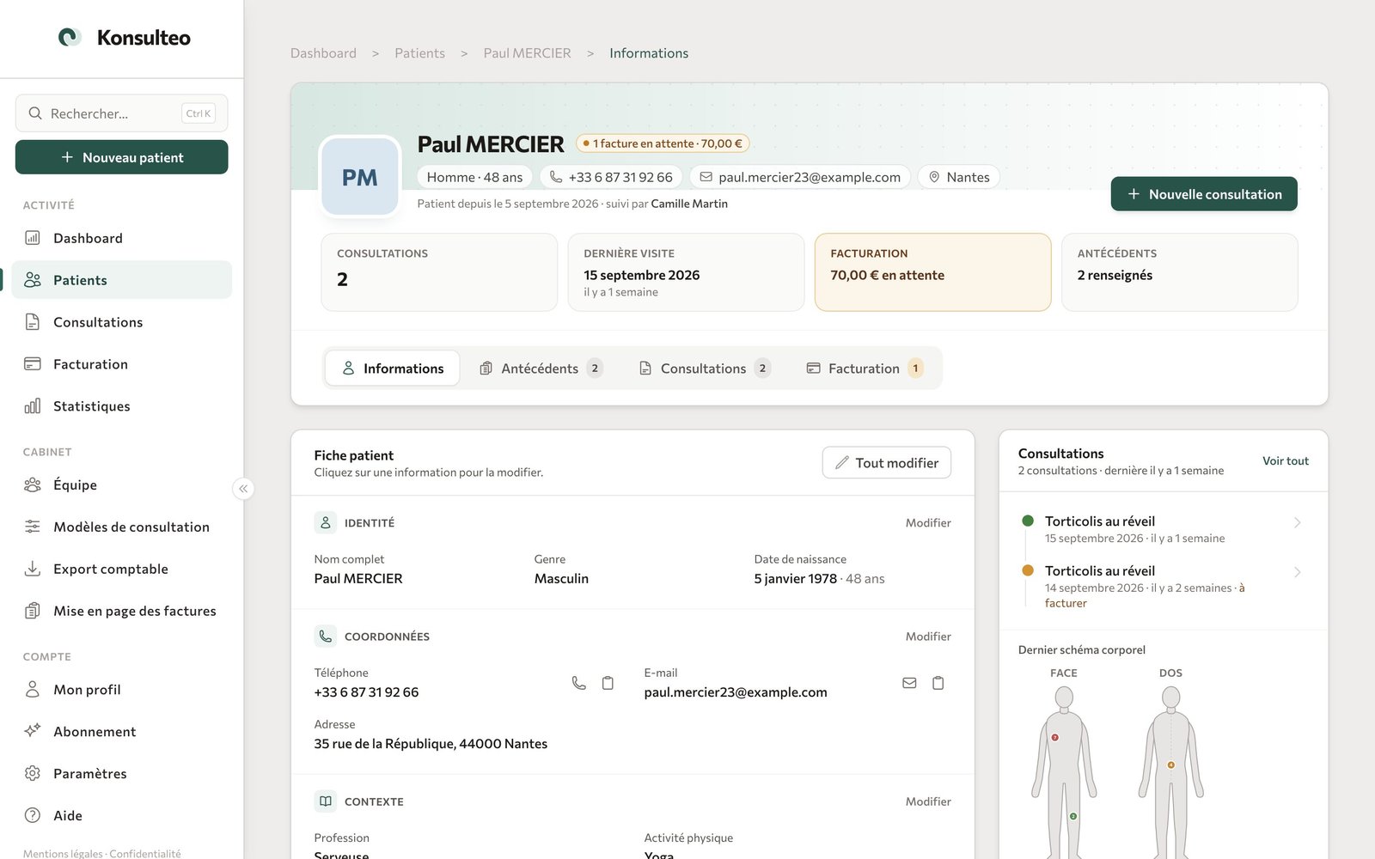Click the orange marker on the back body schema
Viewport: 1375px width, 859px height.
[x=1170, y=765]
